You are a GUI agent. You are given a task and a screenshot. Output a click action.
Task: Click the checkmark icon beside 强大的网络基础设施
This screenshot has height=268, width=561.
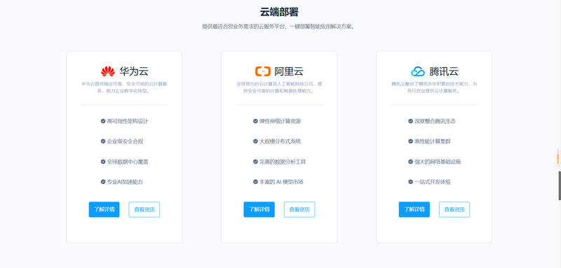410,162
